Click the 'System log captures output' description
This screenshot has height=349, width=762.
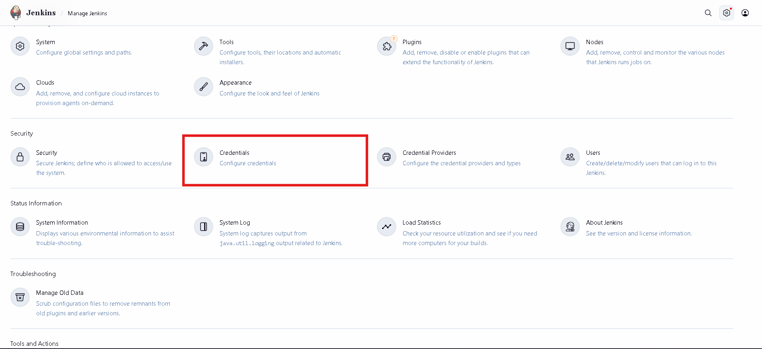pyautogui.click(x=281, y=238)
